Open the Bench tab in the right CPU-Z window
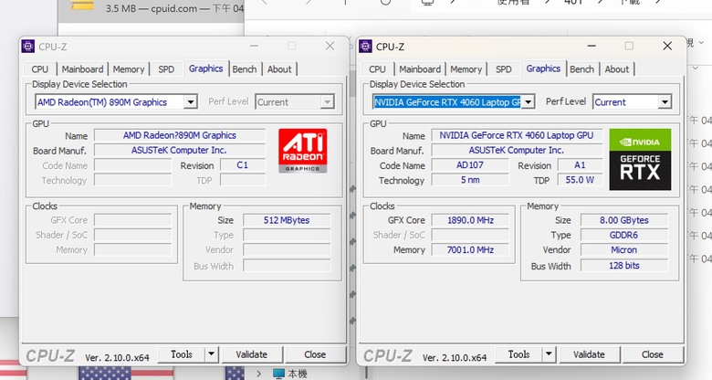 tap(582, 69)
